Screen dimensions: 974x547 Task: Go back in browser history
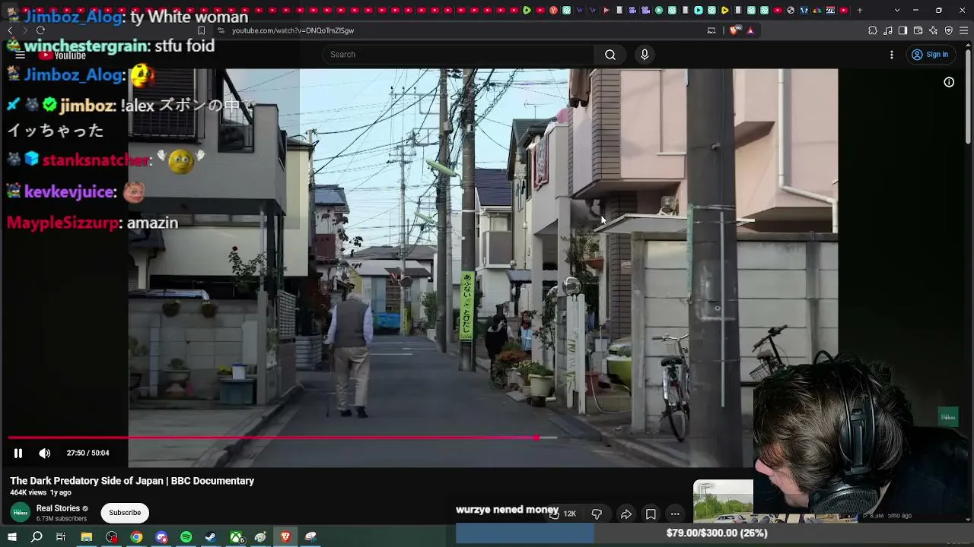click(x=10, y=30)
